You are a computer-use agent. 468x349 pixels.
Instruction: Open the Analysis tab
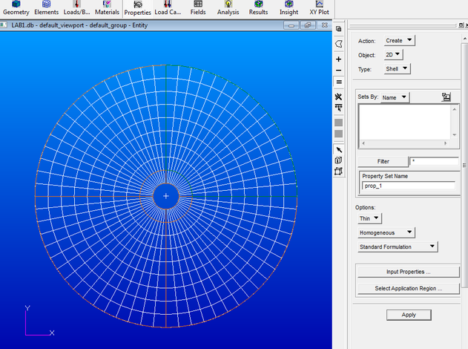click(x=228, y=8)
